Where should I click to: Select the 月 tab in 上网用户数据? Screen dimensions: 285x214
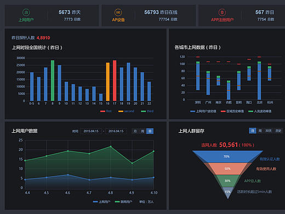135,131
